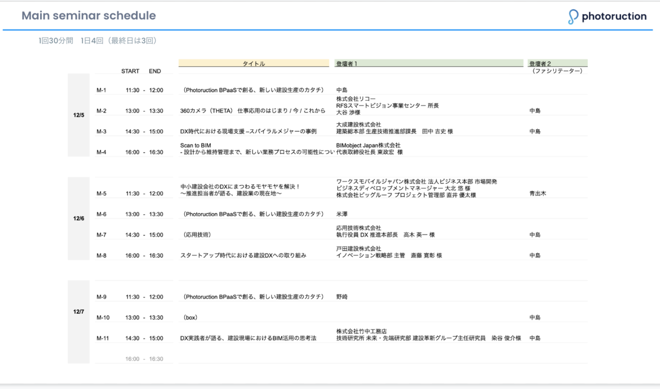Click the "大成建設株式会社" speaker company

tap(358, 125)
